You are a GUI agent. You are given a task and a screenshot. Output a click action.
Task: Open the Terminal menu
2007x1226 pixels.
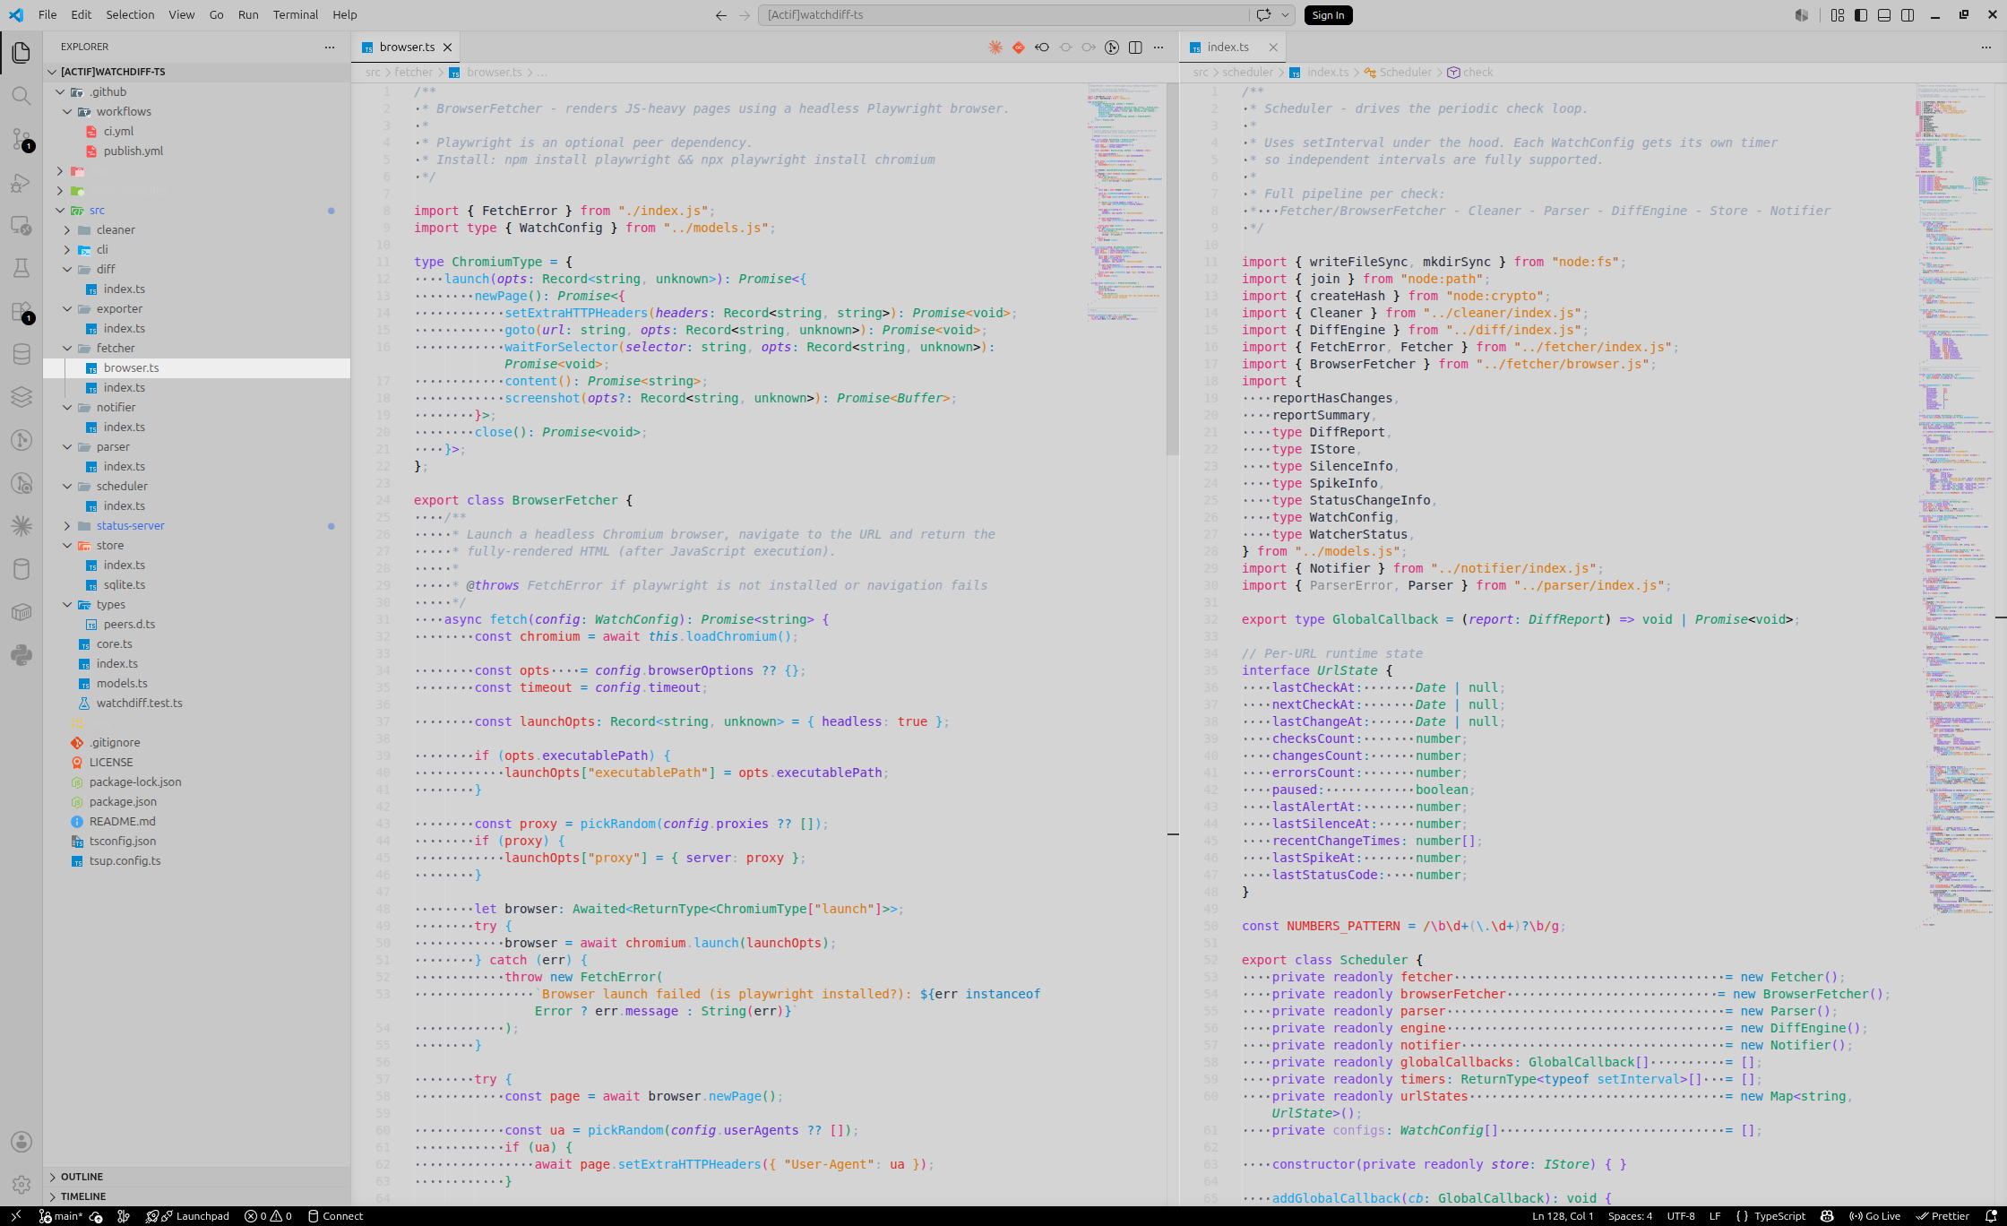tap(296, 15)
